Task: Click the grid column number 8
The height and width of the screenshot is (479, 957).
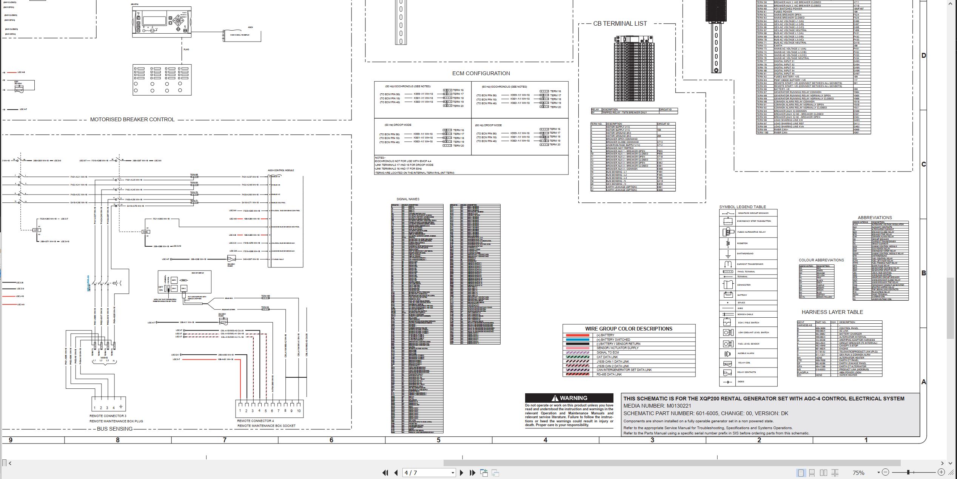Action: click(x=118, y=440)
